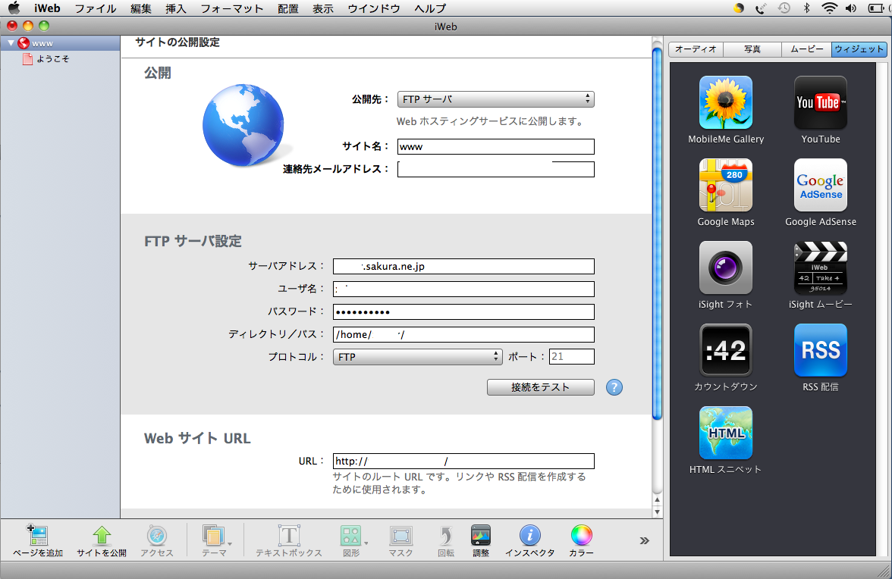Pick the RSS 配信 widget icon
The width and height of the screenshot is (892, 579).
tap(820, 350)
